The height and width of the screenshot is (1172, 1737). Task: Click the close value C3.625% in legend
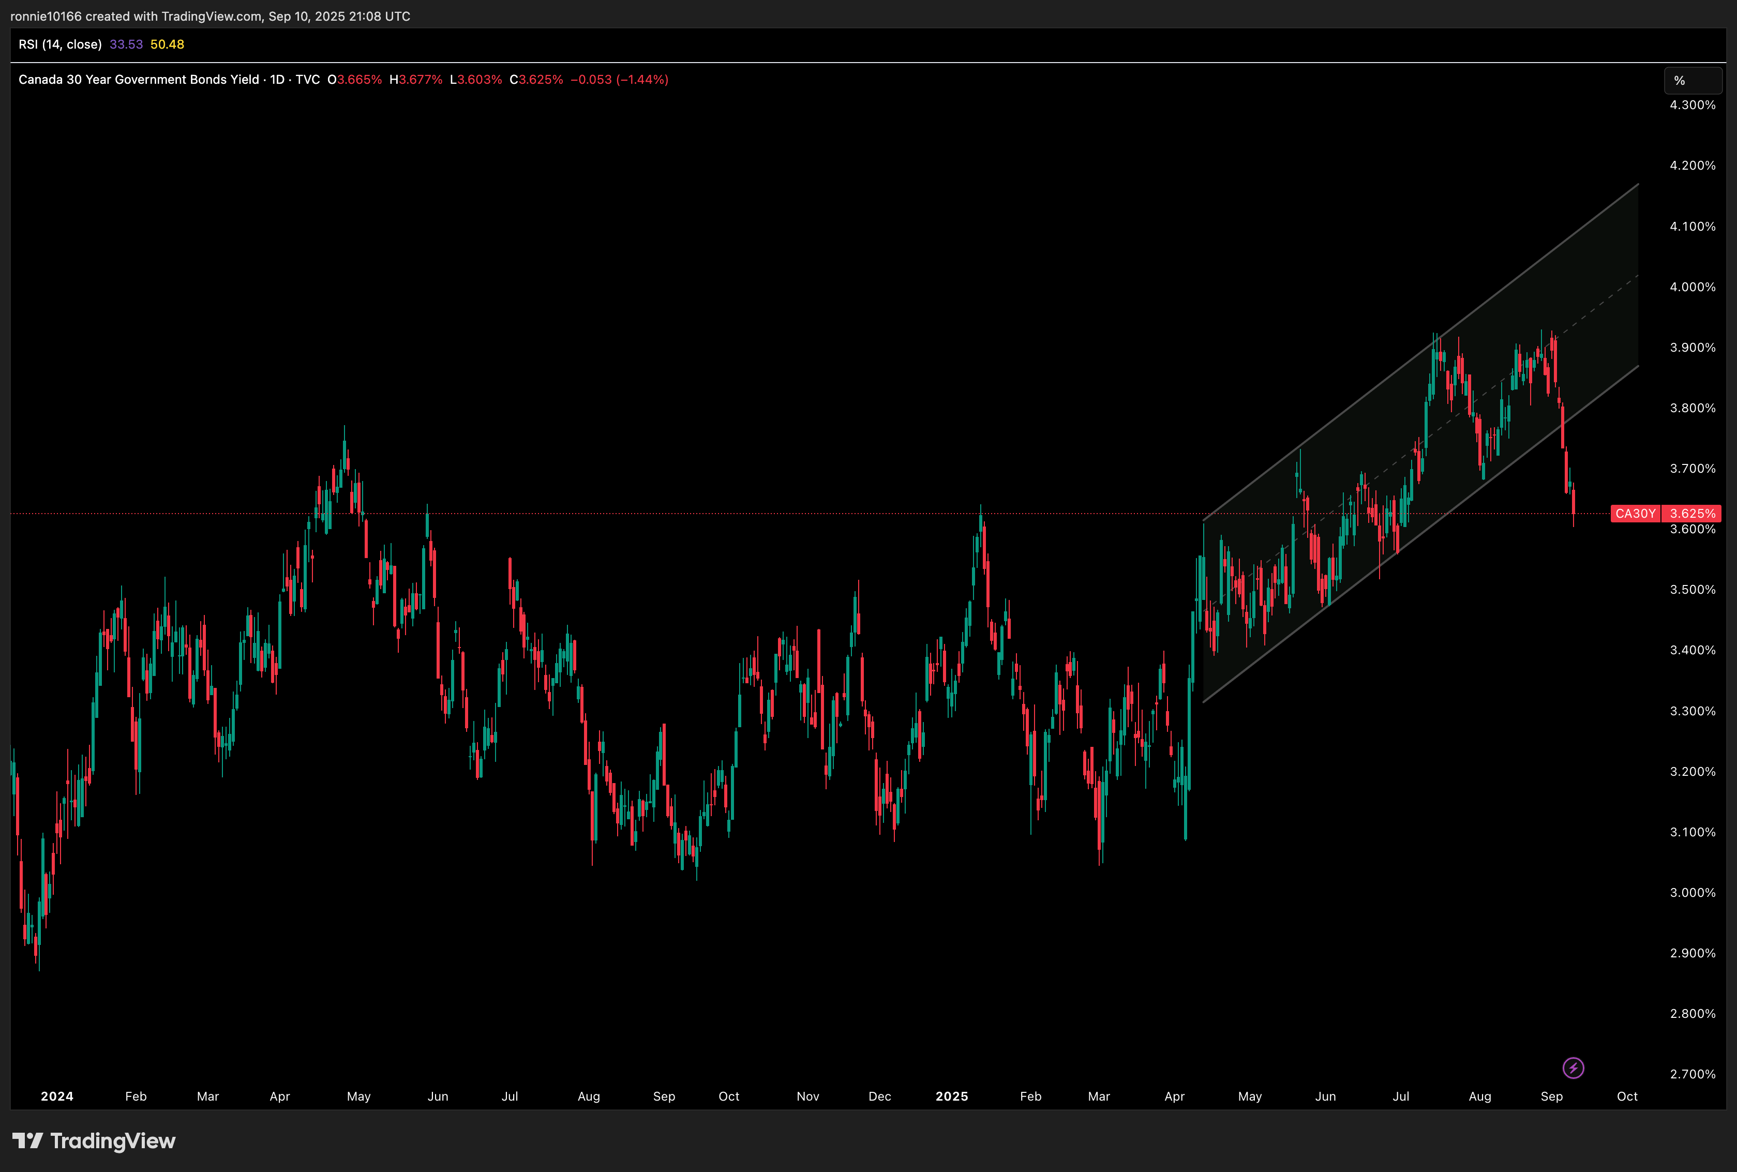[536, 79]
